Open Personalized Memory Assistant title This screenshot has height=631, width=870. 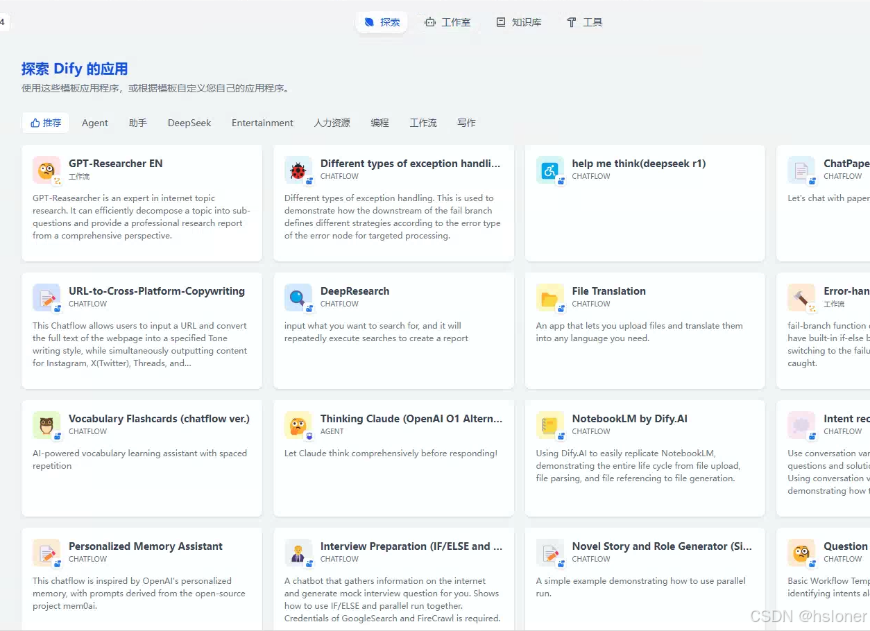[146, 546]
